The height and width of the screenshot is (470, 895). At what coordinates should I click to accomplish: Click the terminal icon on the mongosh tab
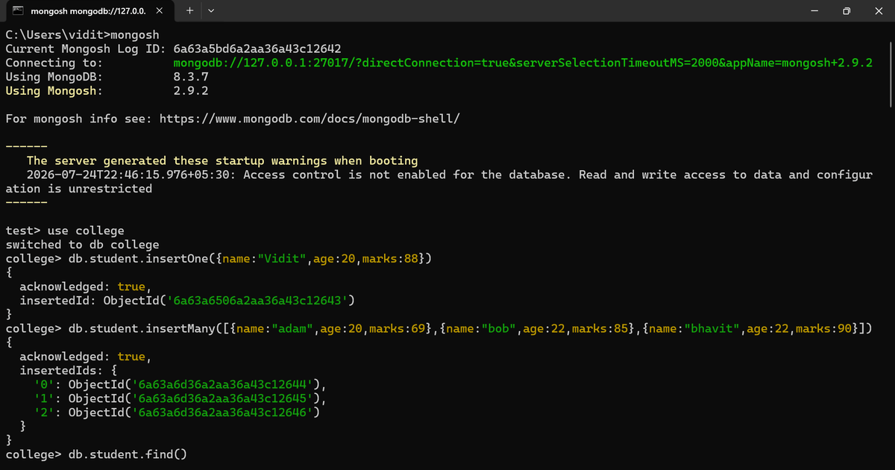pos(17,11)
